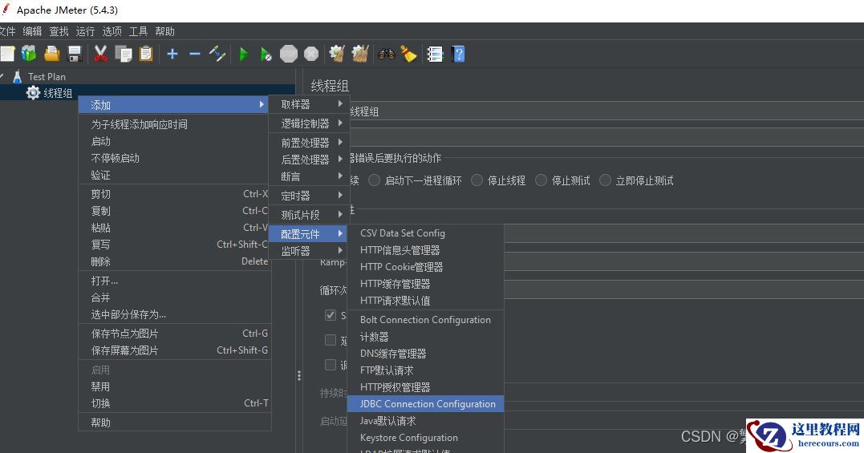Start the test with green play icon
This screenshot has height=453, width=864.
pyautogui.click(x=244, y=54)
